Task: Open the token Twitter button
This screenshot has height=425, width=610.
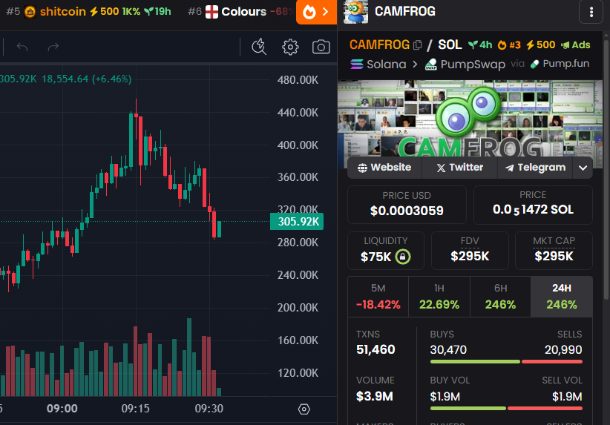Action: tap(459, 168)
